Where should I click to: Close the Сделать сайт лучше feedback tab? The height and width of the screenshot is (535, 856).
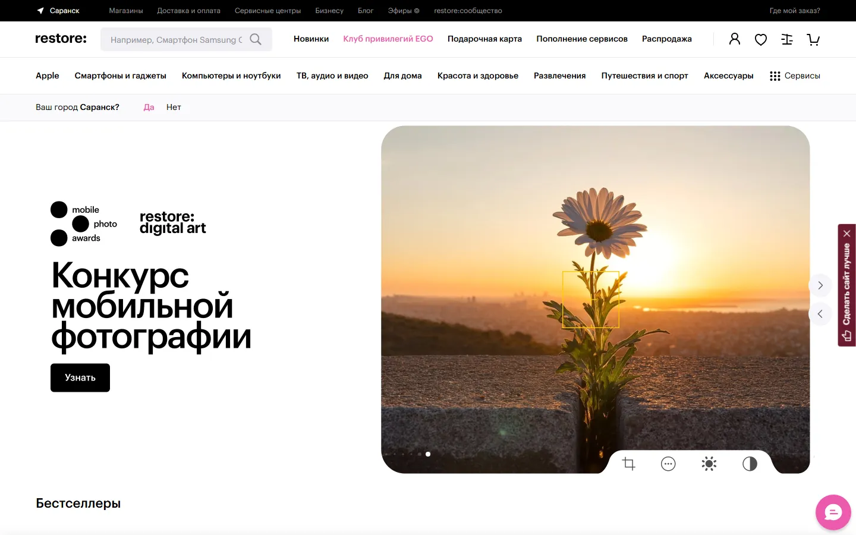tap(847, 233)
